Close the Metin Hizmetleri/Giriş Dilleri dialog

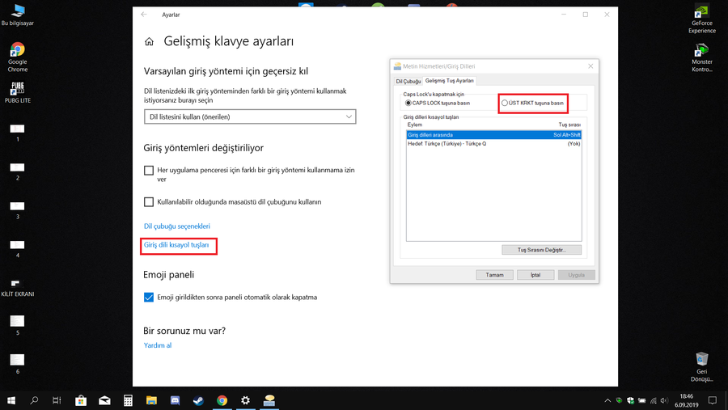(x=590, y=66)
